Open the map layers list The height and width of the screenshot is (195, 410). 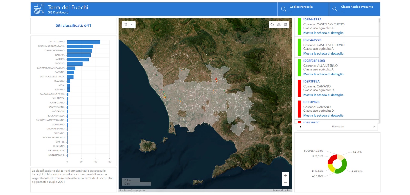tap(279, 25)
